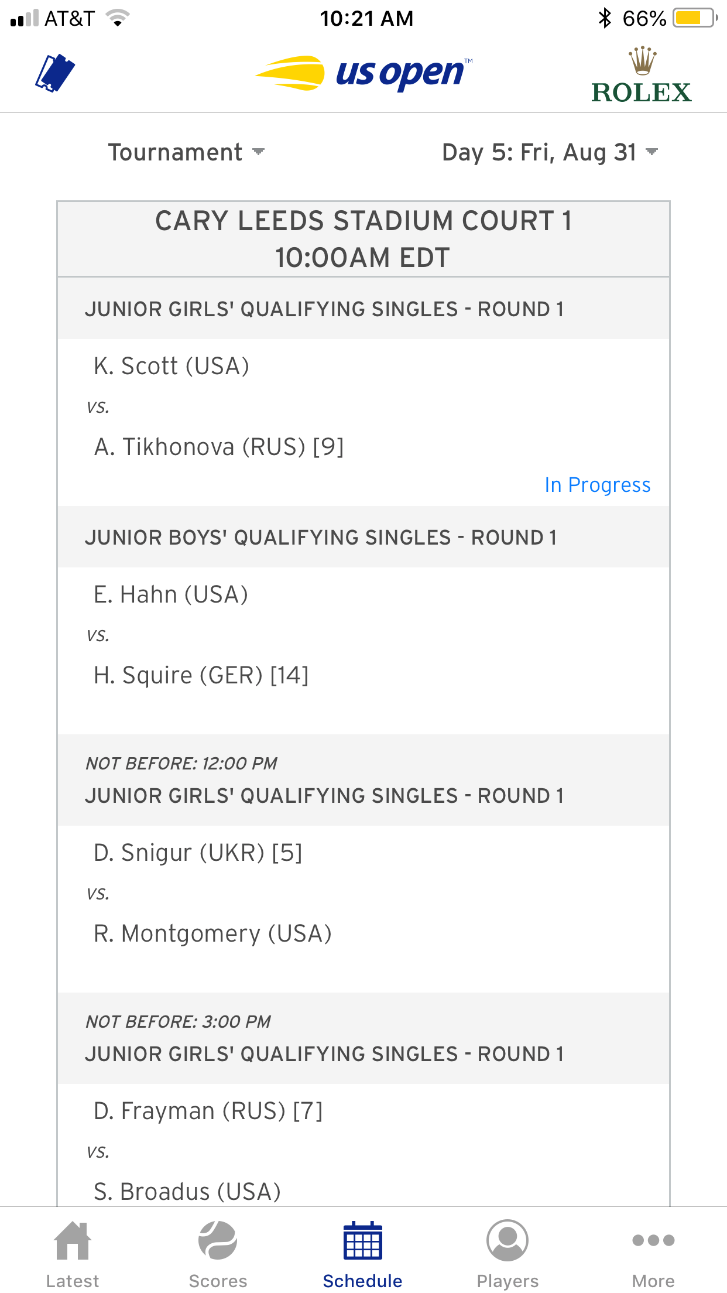Image resolution: width=727 pixels, height=1293 pixels.
Task: Tap R. Montgomery (USA) player row
Action: 212,933
